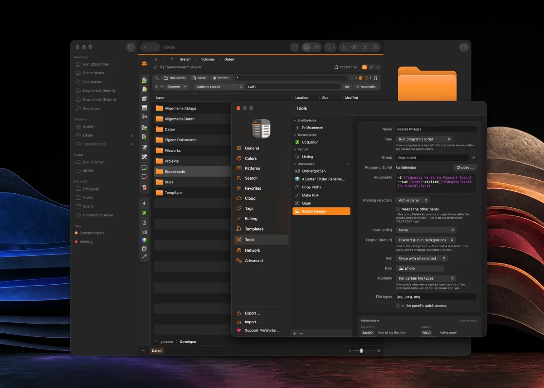Screen dimensions: 544x388
Task: Select the Prüfsummen tool entry
Action: coord(321,128)
